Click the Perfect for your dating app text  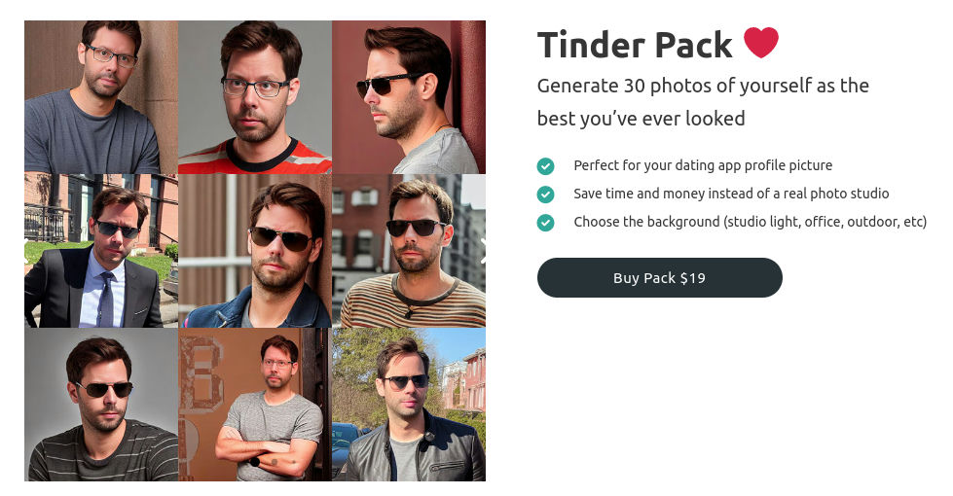click(x=703, y=165)
